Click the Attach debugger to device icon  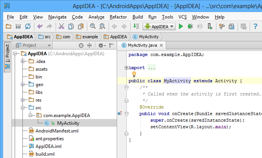(x=210, y=26)
